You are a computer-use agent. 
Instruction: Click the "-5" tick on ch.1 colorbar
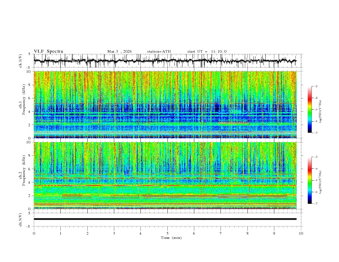point(316,110)
